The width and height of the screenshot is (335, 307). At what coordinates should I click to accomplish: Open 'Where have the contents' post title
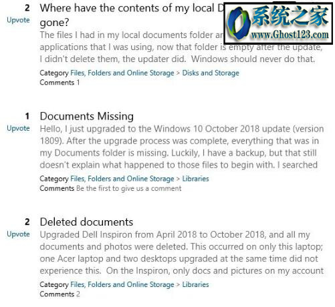pos(132,15)
